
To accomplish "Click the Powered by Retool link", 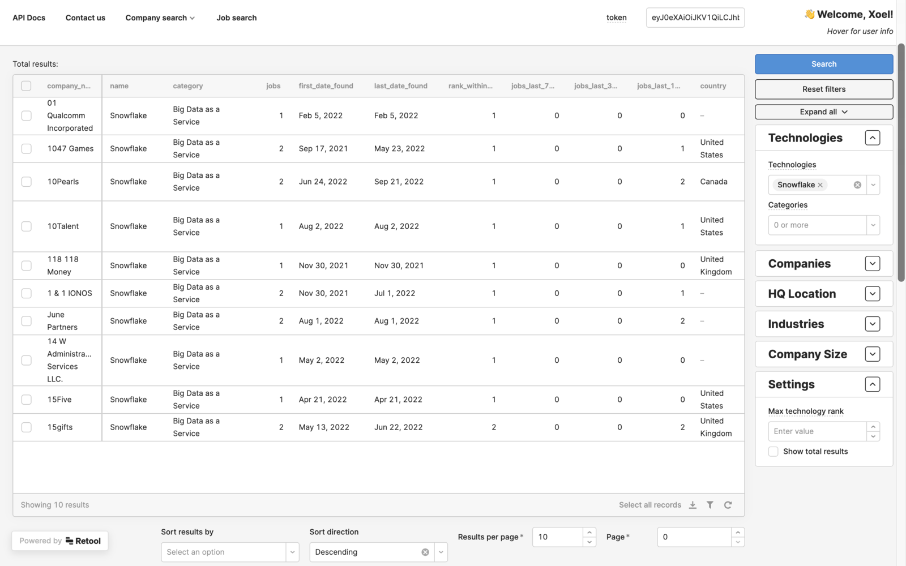I will (x=60, y=541).
